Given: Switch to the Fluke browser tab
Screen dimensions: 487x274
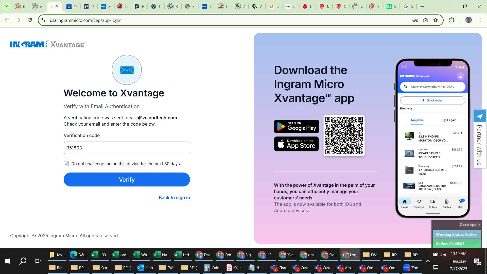Looking at the screenshot, I should [x=290, y=6].
